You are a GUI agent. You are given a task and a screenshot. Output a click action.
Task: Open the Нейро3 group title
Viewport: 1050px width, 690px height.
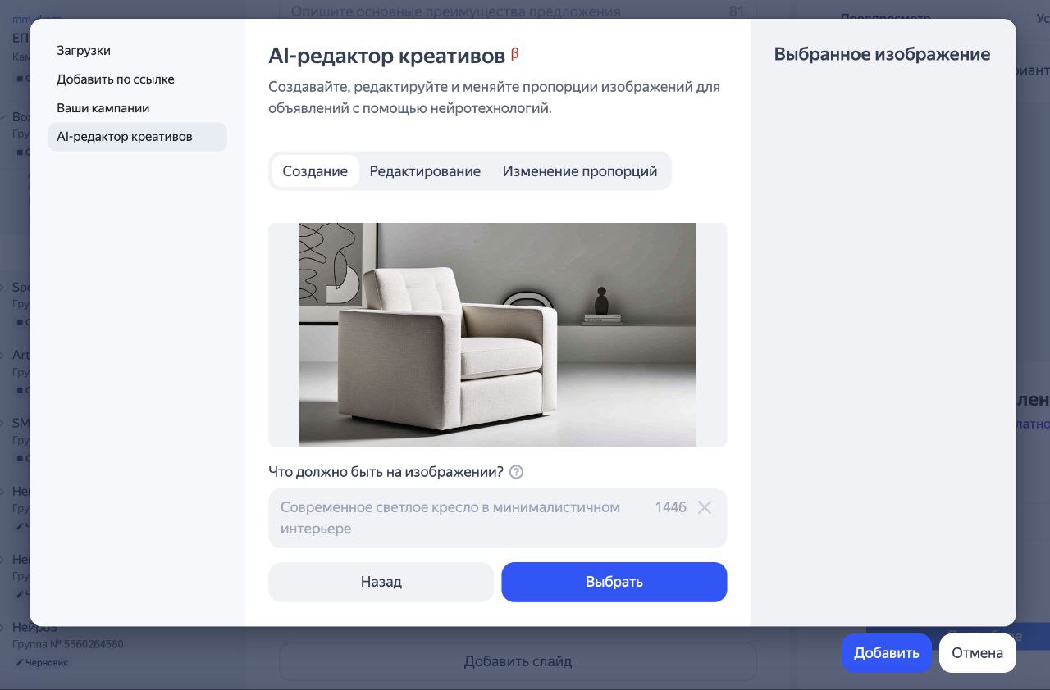(34, 629)
